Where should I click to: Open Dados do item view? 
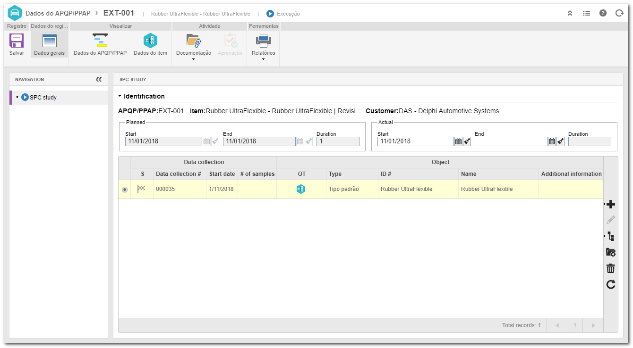[x=150, y=45]
